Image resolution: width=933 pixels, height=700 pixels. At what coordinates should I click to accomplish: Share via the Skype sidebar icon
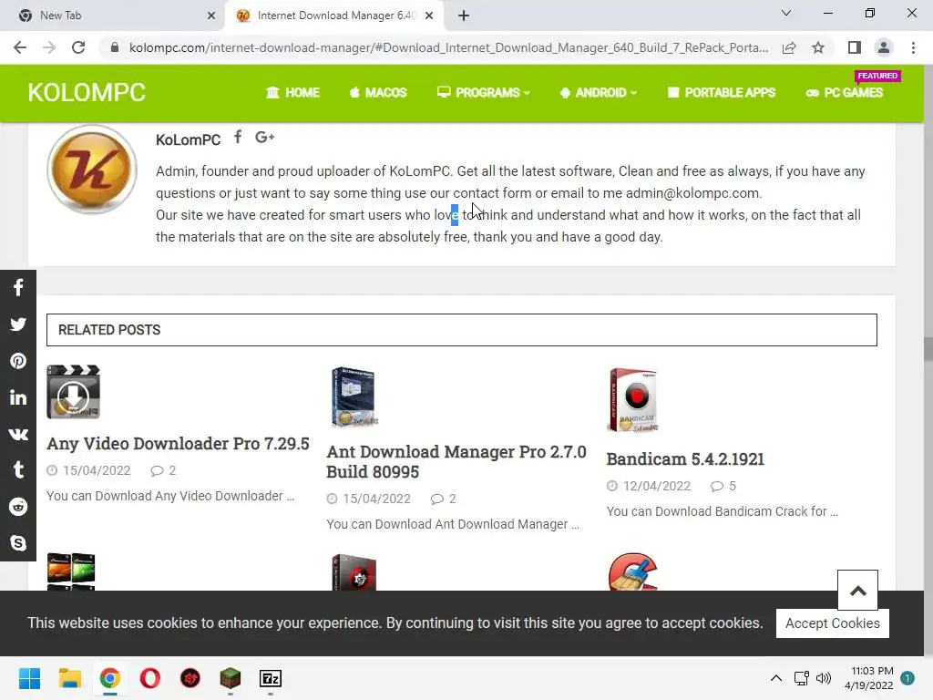click(x=18, y=543)
